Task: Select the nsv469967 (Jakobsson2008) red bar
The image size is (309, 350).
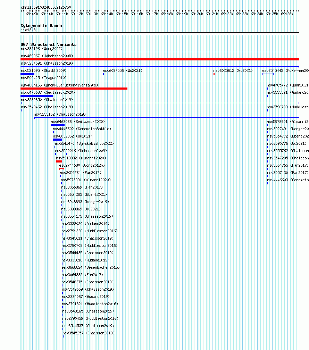Action: tap(160, 59)
